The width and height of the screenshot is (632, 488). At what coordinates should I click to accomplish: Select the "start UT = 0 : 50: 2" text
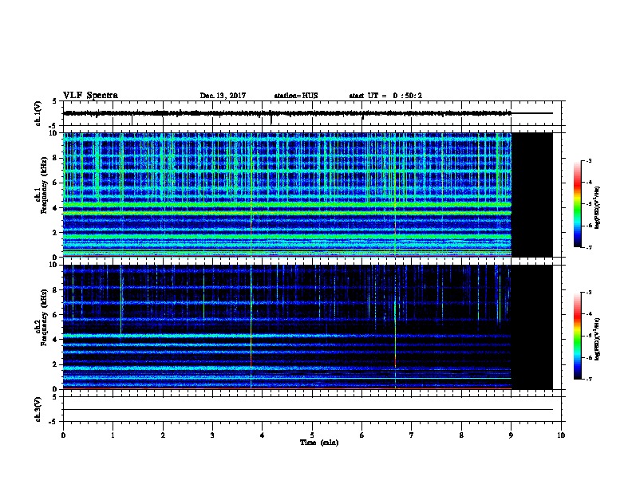(x=385, y=96)
